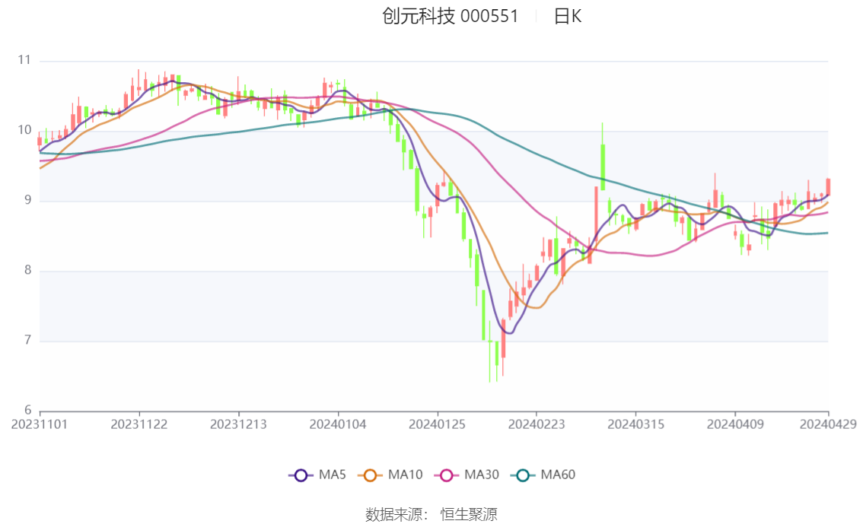Hide the MA10 series via its text label
This screenshot has height=524, width=863.
(405, 475)
